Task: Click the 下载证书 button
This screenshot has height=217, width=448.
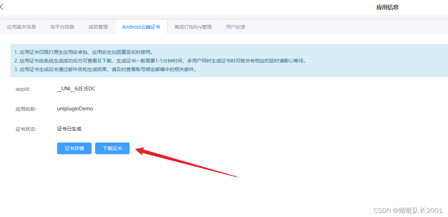Action: 112,148
